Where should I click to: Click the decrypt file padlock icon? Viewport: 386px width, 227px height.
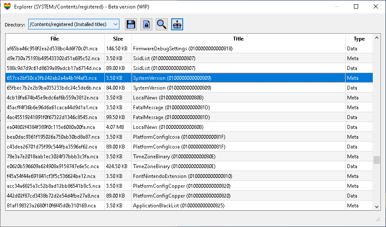click(x=146, y=24)
